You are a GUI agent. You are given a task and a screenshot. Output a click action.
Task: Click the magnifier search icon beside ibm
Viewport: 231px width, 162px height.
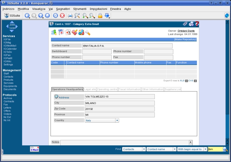[225, 149]
